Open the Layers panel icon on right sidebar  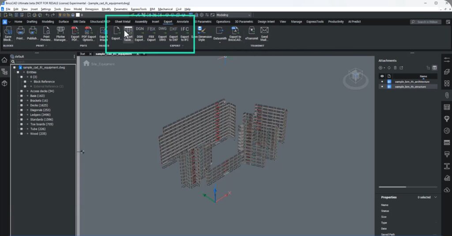tap(447, 72)
